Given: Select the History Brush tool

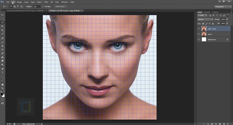Looking at the screenshot, I should click(2, 50).
